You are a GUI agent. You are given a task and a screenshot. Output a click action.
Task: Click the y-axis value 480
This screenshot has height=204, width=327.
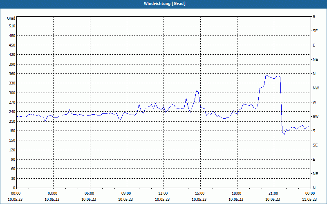point(12,36)
